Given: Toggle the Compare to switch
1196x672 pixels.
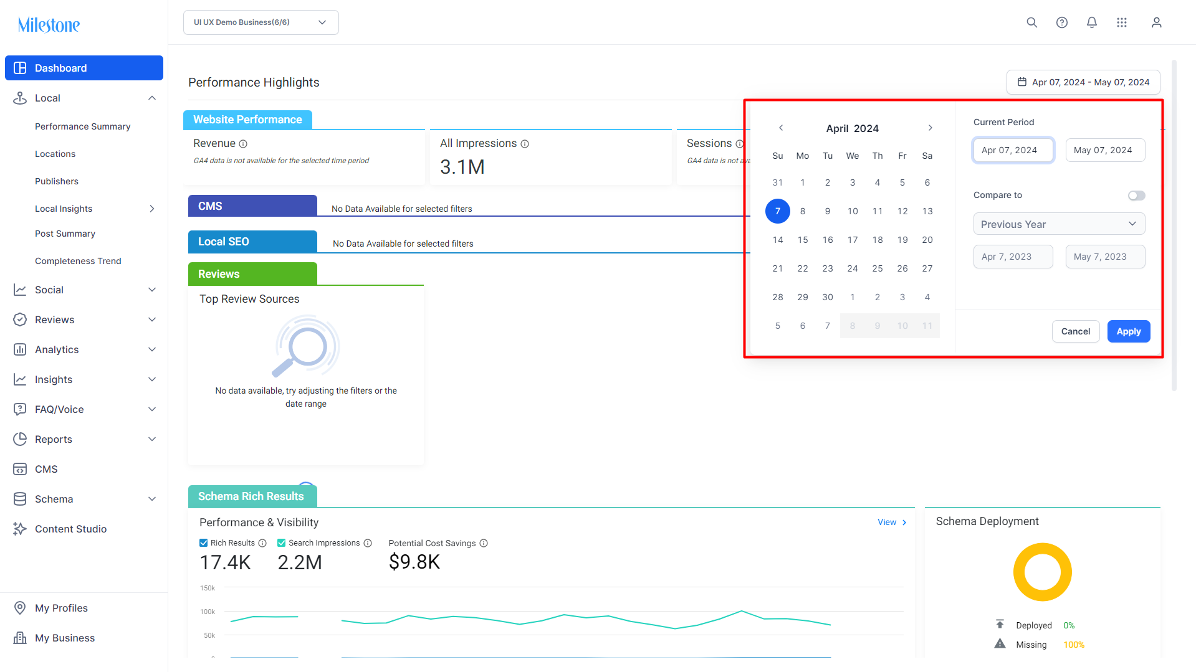Looking at the screenshot, I should (x=1137, y=196).
